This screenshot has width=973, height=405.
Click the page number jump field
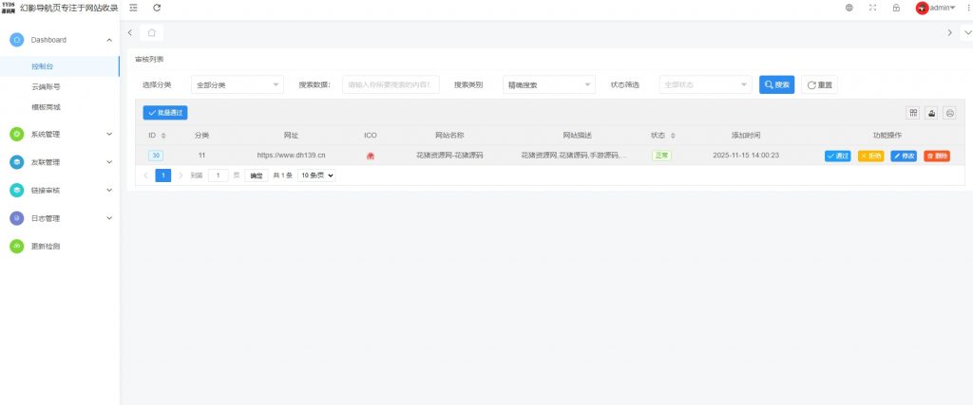point(219,175)
